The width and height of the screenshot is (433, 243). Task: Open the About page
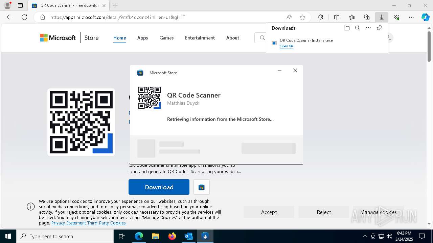233,38
